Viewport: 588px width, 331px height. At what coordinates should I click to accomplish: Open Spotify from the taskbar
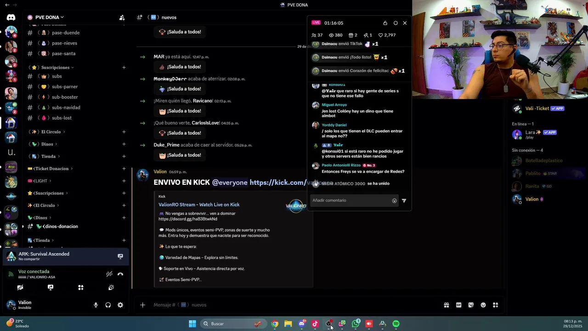(396, 324)
